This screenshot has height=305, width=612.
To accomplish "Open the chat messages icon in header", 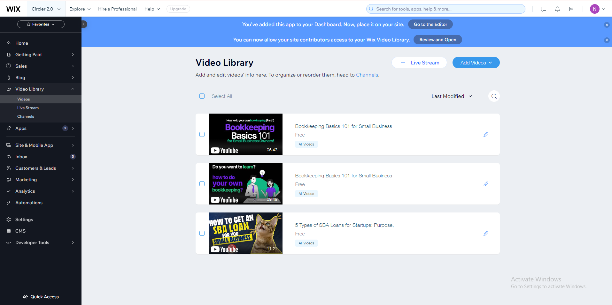I will click(x=543, y=9).
